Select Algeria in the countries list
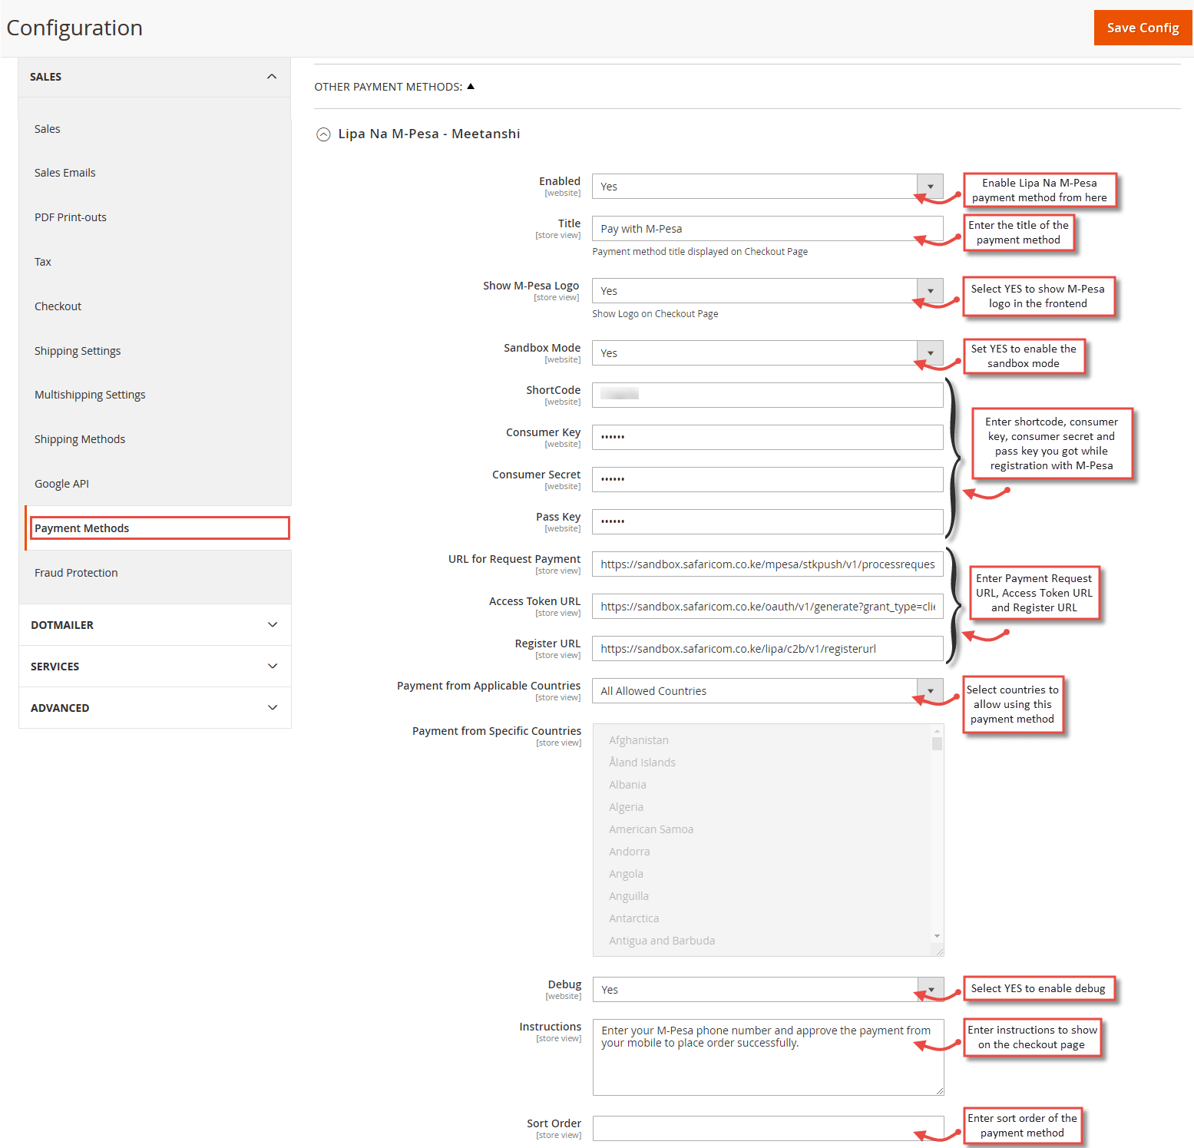1194x1148 pixels. [627, 807]
